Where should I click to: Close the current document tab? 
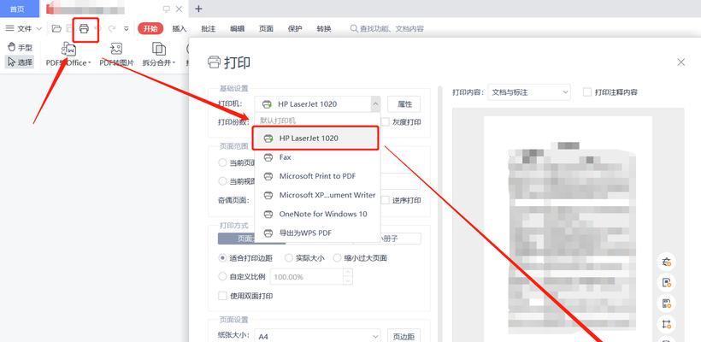point(180,9)
